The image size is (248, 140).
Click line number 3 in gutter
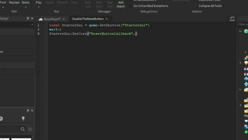point(38,34)
